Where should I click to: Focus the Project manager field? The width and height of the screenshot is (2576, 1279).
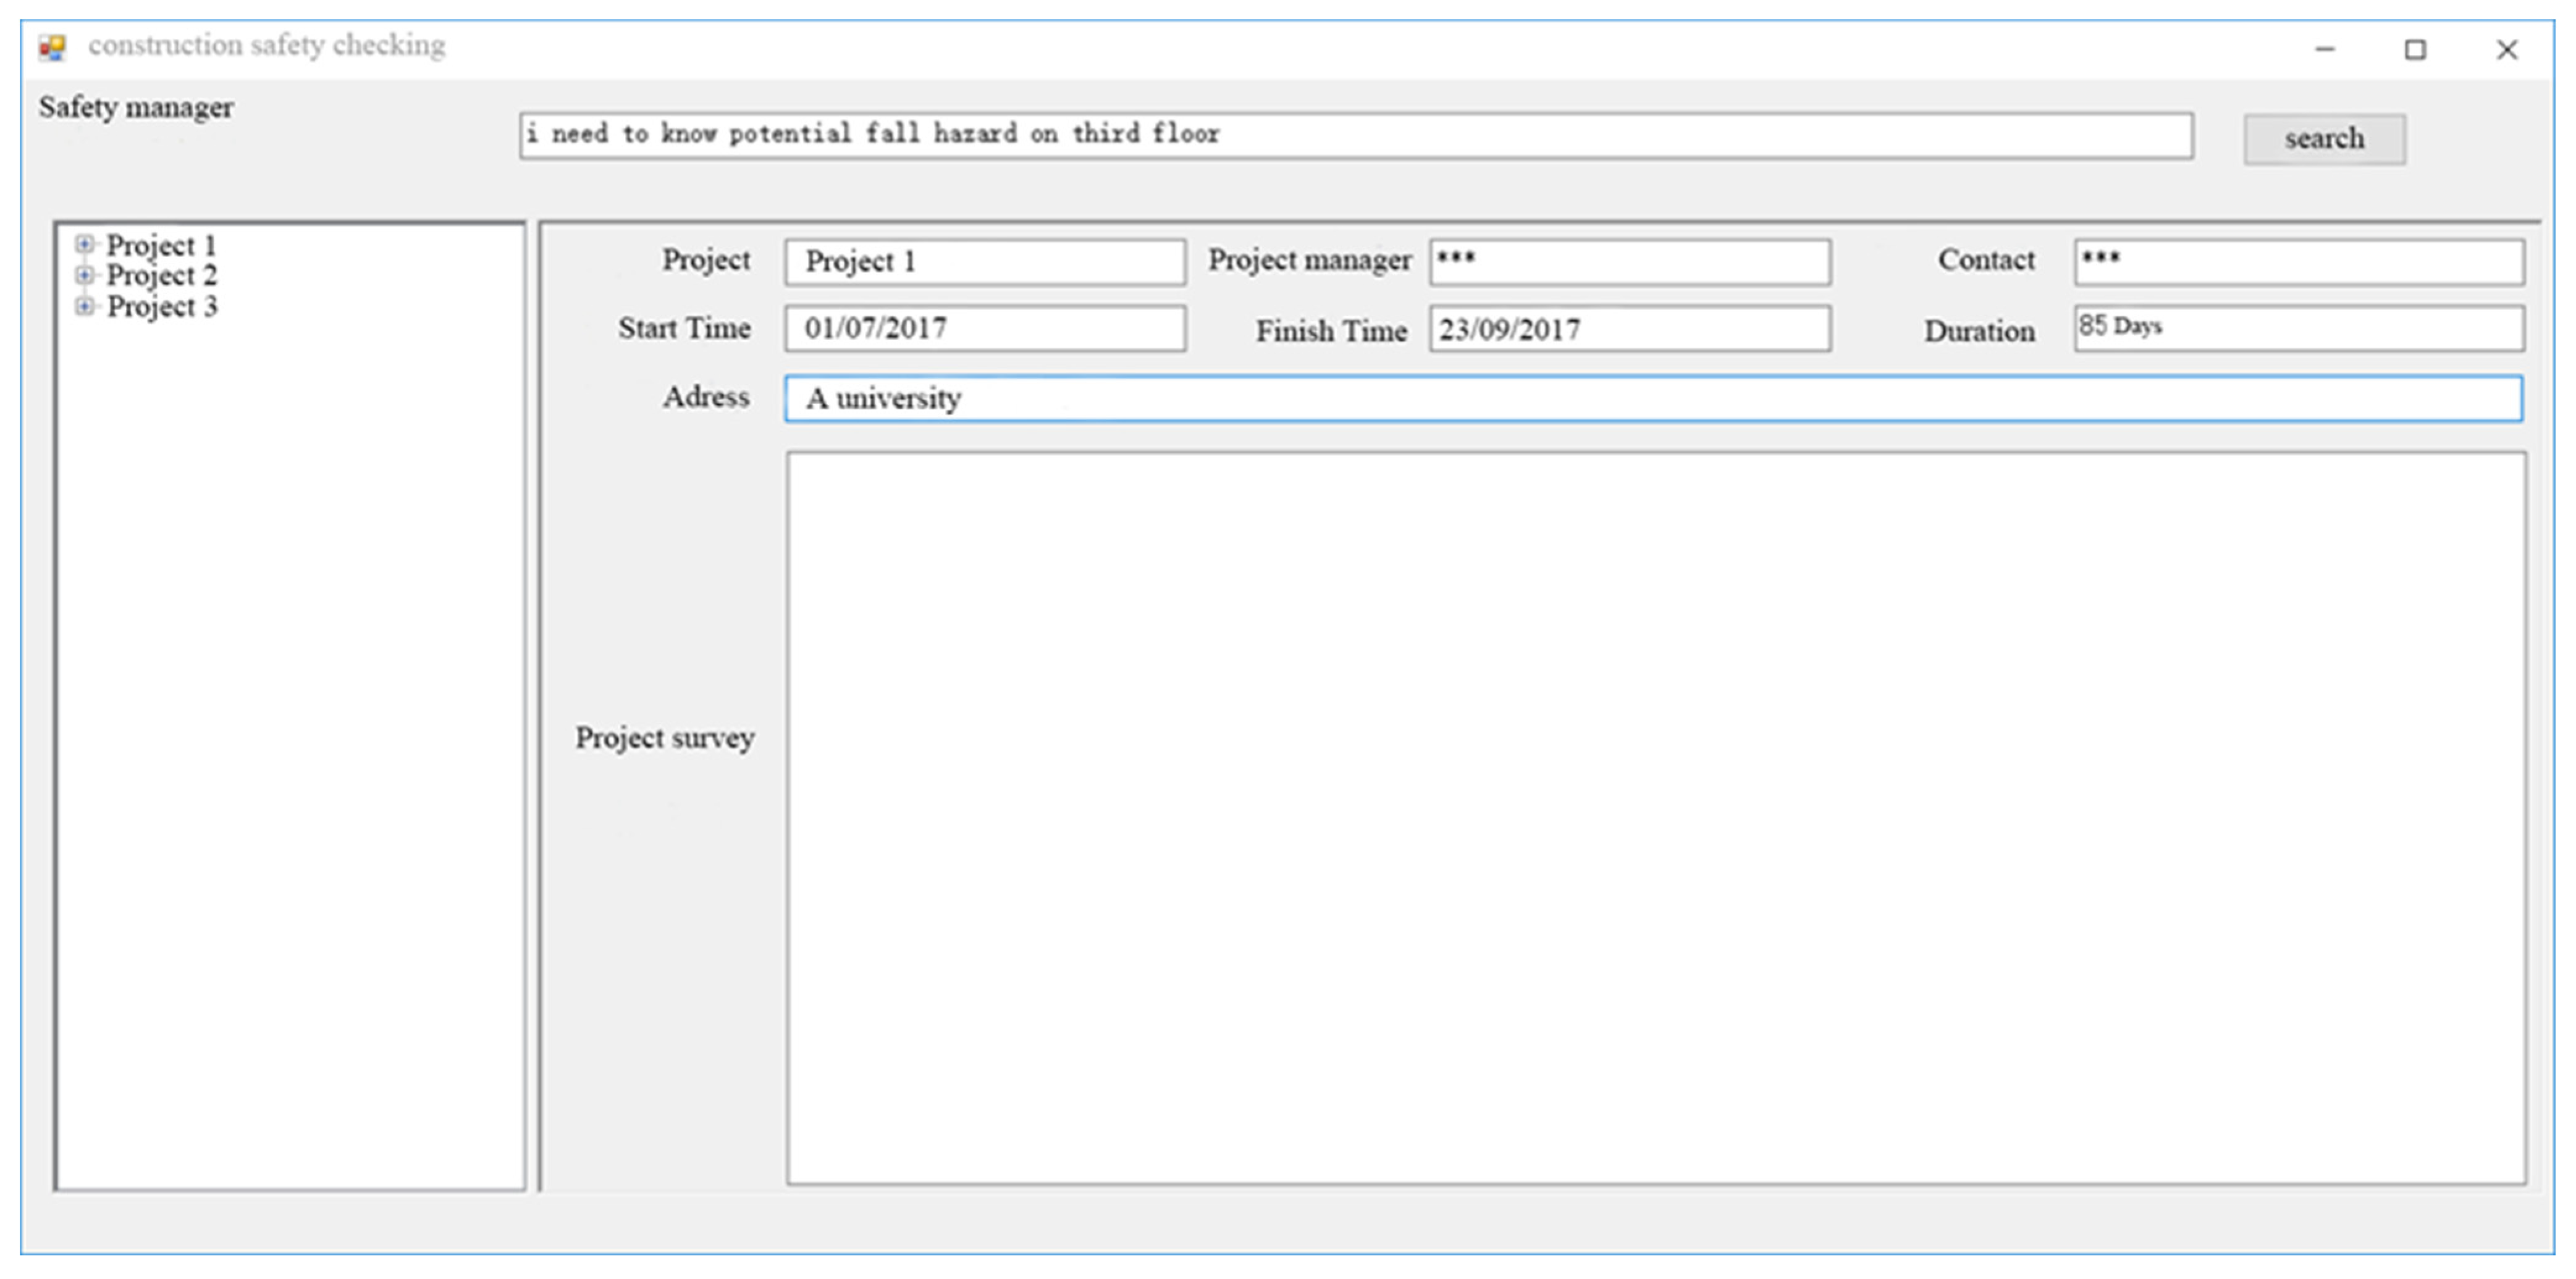pyautogui.click(x=1630, y=262)
